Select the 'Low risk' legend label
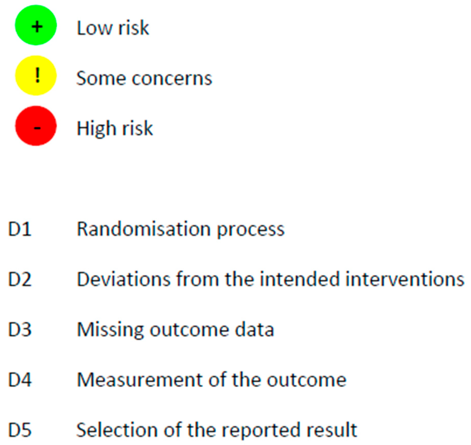The height and width of the screenshot is (445, 471). 113,28
